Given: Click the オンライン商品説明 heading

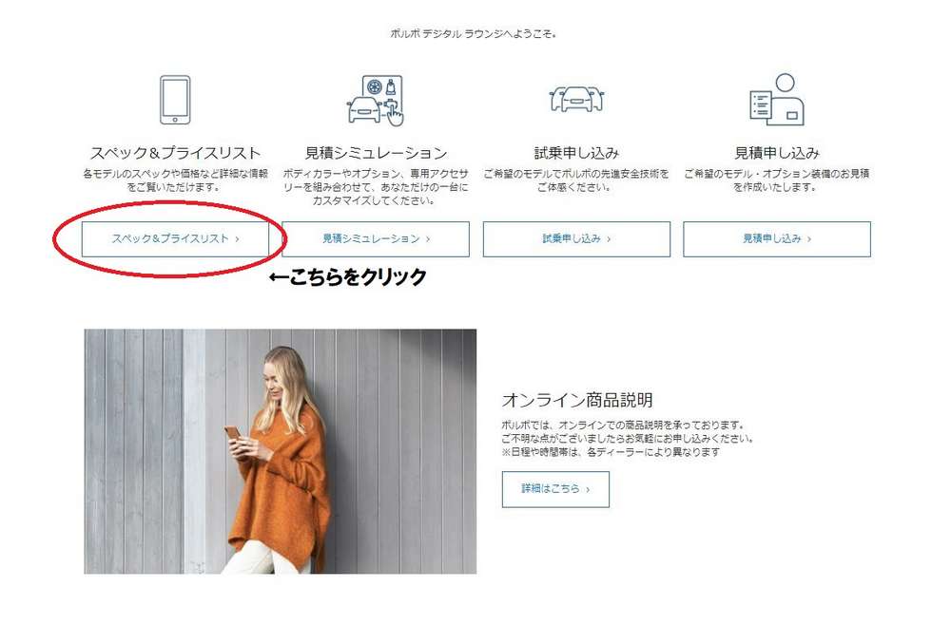Looking at the screenshot, I should (577, 400).
